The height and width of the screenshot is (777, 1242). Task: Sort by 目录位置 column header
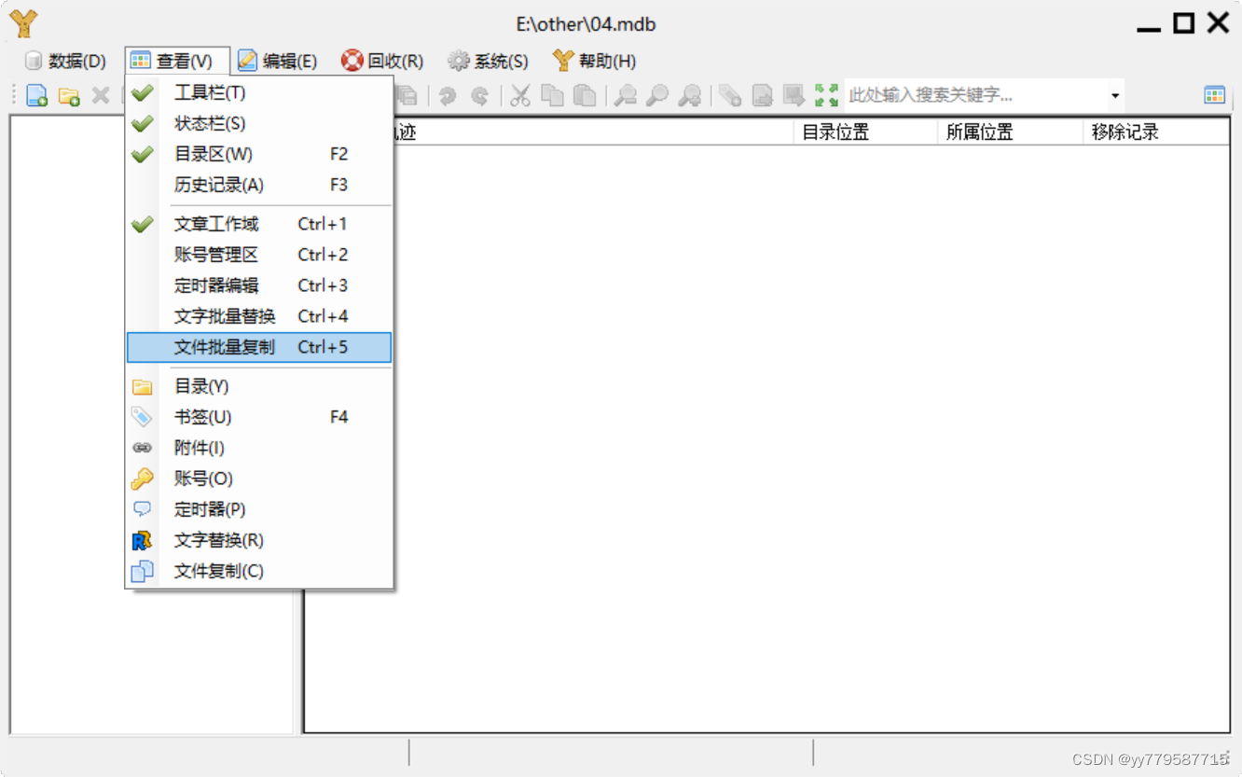coord(867,132)
